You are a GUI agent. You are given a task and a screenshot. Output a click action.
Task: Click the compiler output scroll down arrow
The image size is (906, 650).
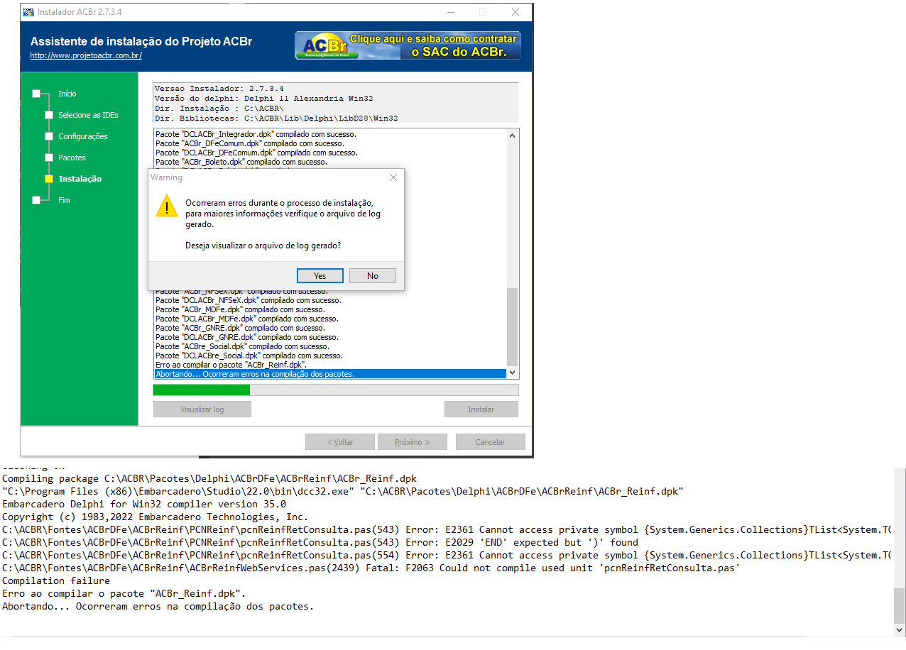click(900, 629)
